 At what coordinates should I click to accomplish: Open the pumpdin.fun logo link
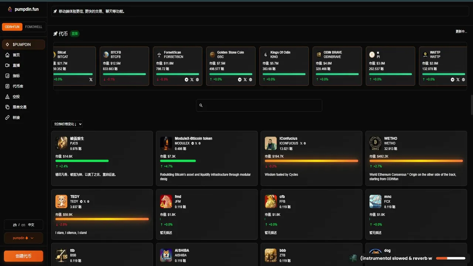coord(23,9)
